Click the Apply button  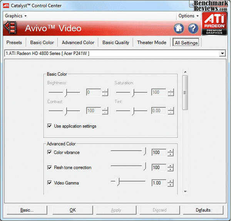pos(116,210)
